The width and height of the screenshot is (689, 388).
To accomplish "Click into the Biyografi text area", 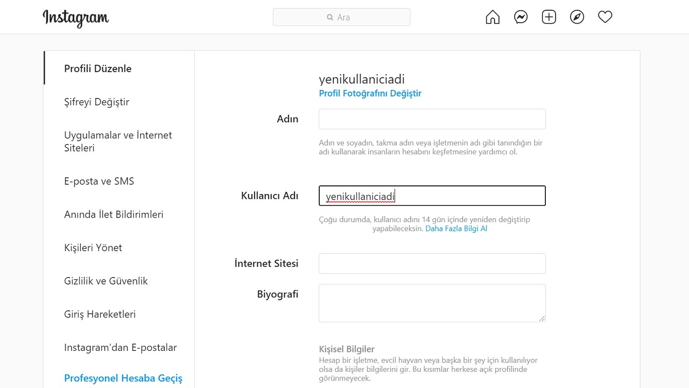I will pos(432,303).
